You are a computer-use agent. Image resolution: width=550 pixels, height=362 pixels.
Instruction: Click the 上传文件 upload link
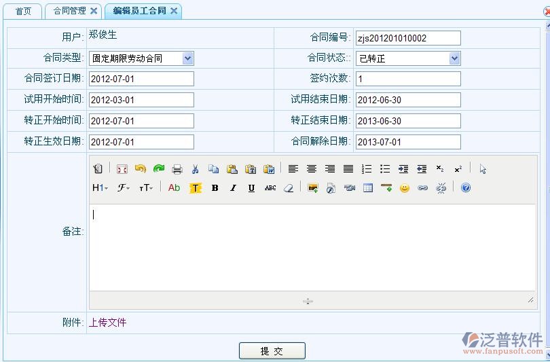107,323
